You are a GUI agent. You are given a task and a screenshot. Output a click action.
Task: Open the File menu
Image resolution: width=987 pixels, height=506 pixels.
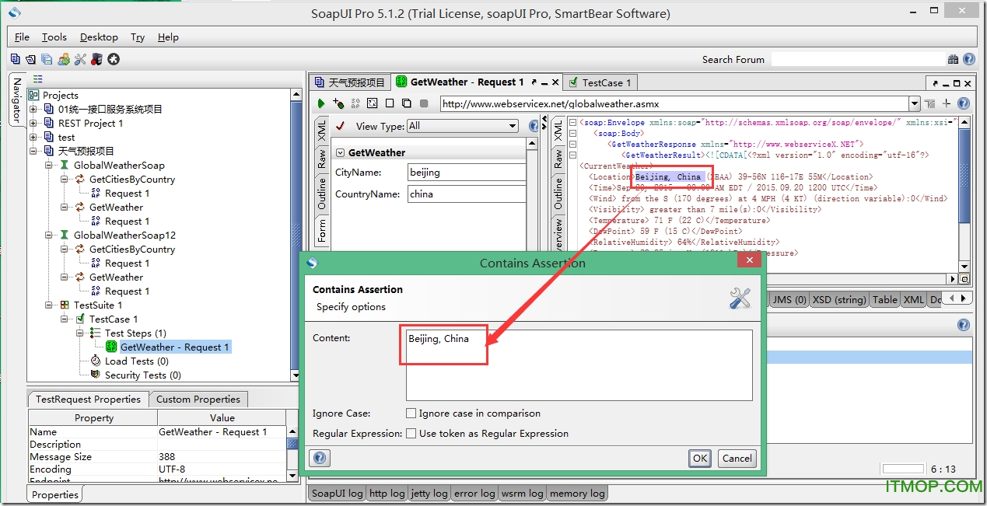pyautogui.click(x=22, y=37)
